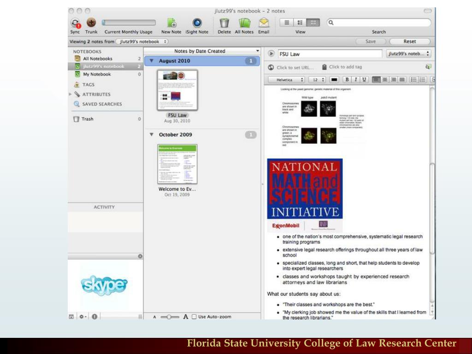Screen dimensions: 472x354
Task: Click the toolbar toggle pill in title bar
Action: click(x=427, y=11)
